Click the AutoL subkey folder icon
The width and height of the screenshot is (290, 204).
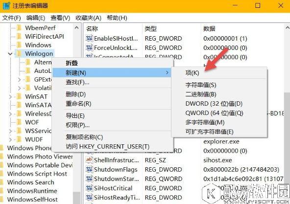(x=28, y=71)
